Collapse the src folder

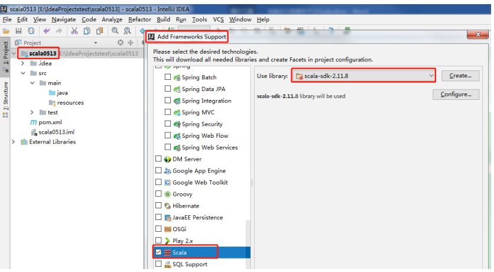[23, 73]
